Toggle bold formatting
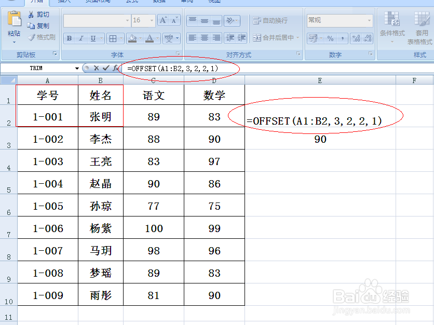The width and height of the screenshot is (434, 325). 69,38
